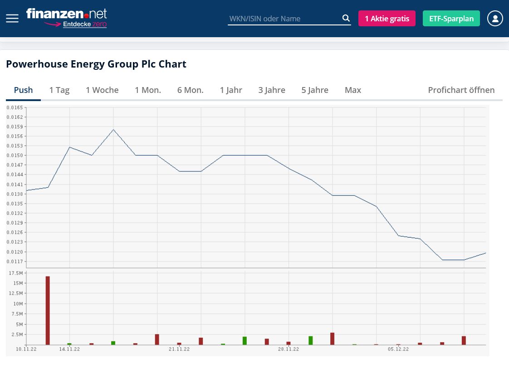The width and height of the screenshot is (509, 369).
Task: Switch to the "3 Jahre" view
Action: pyautogui.click(x=271, y=90)
